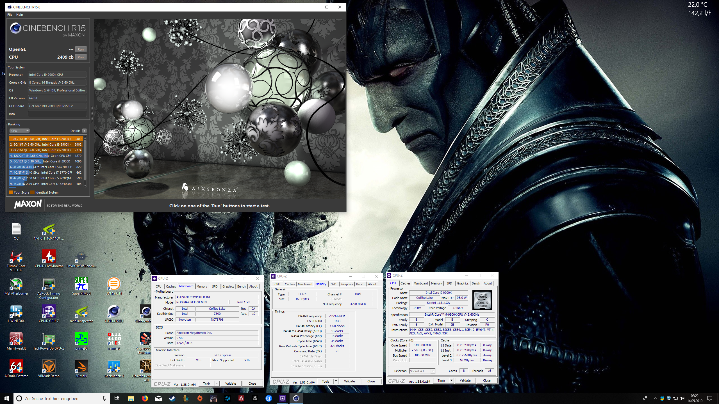Open About tab in CPU-Z Mainboard window
719x404 pixels.
coord(253,286)
